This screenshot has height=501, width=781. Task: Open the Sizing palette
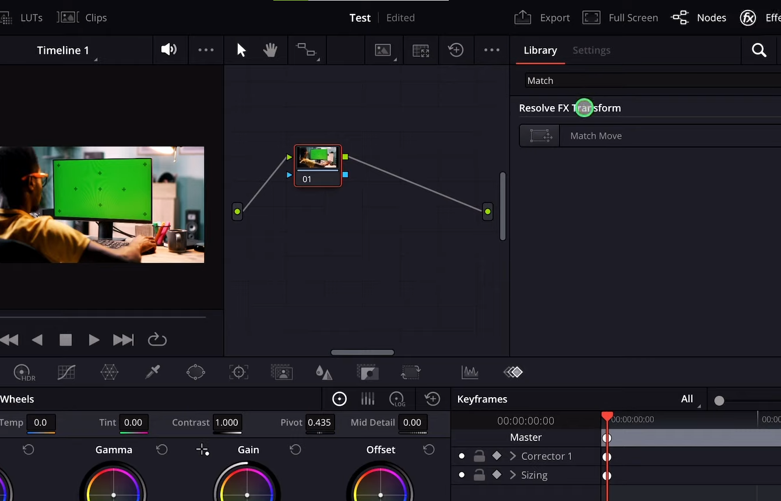pos(410,372)
